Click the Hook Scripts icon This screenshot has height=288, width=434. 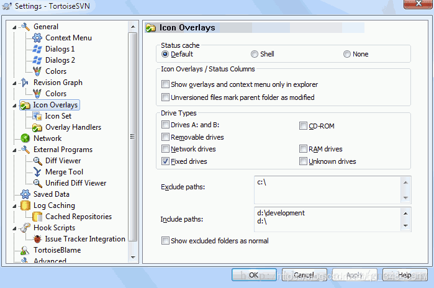(x=25, y=228)
